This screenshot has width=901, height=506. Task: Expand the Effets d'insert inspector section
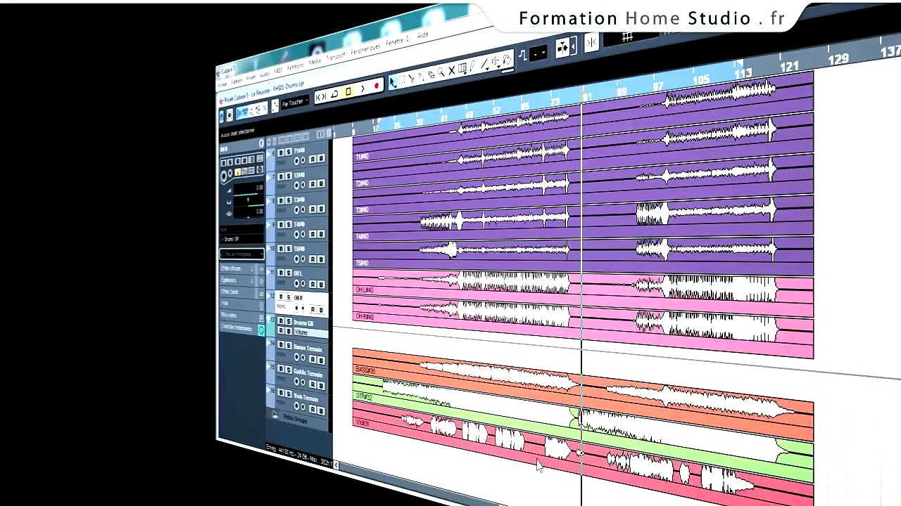click(241, 268)
